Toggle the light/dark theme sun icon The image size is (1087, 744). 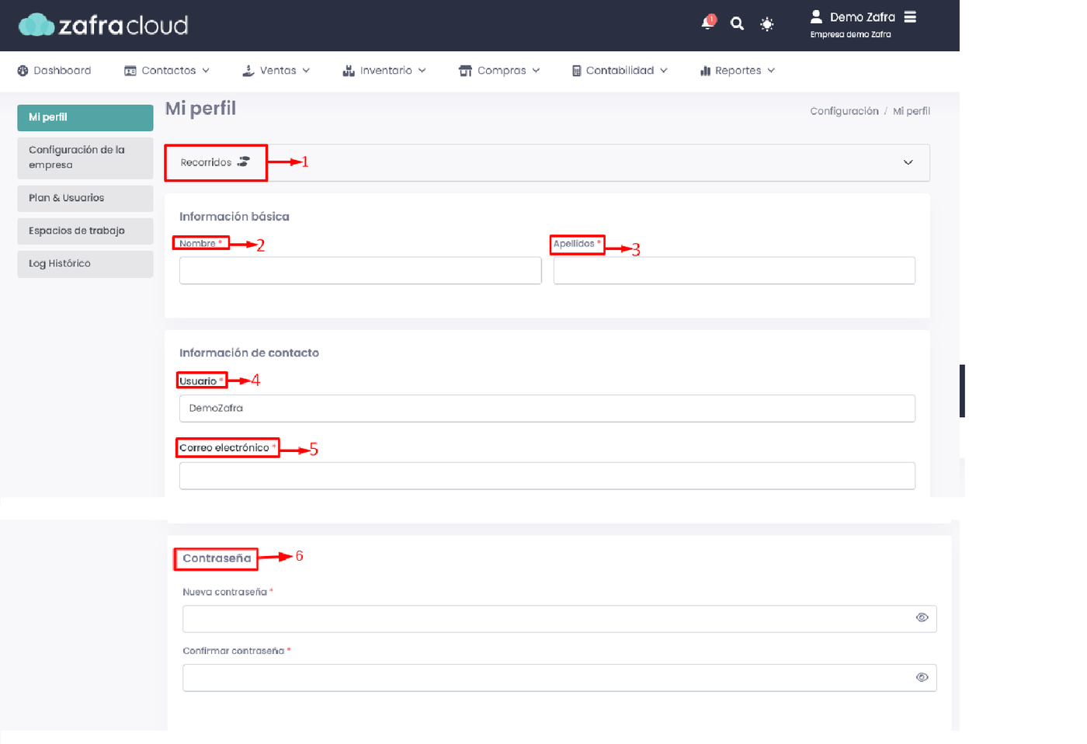coord(767,24)
